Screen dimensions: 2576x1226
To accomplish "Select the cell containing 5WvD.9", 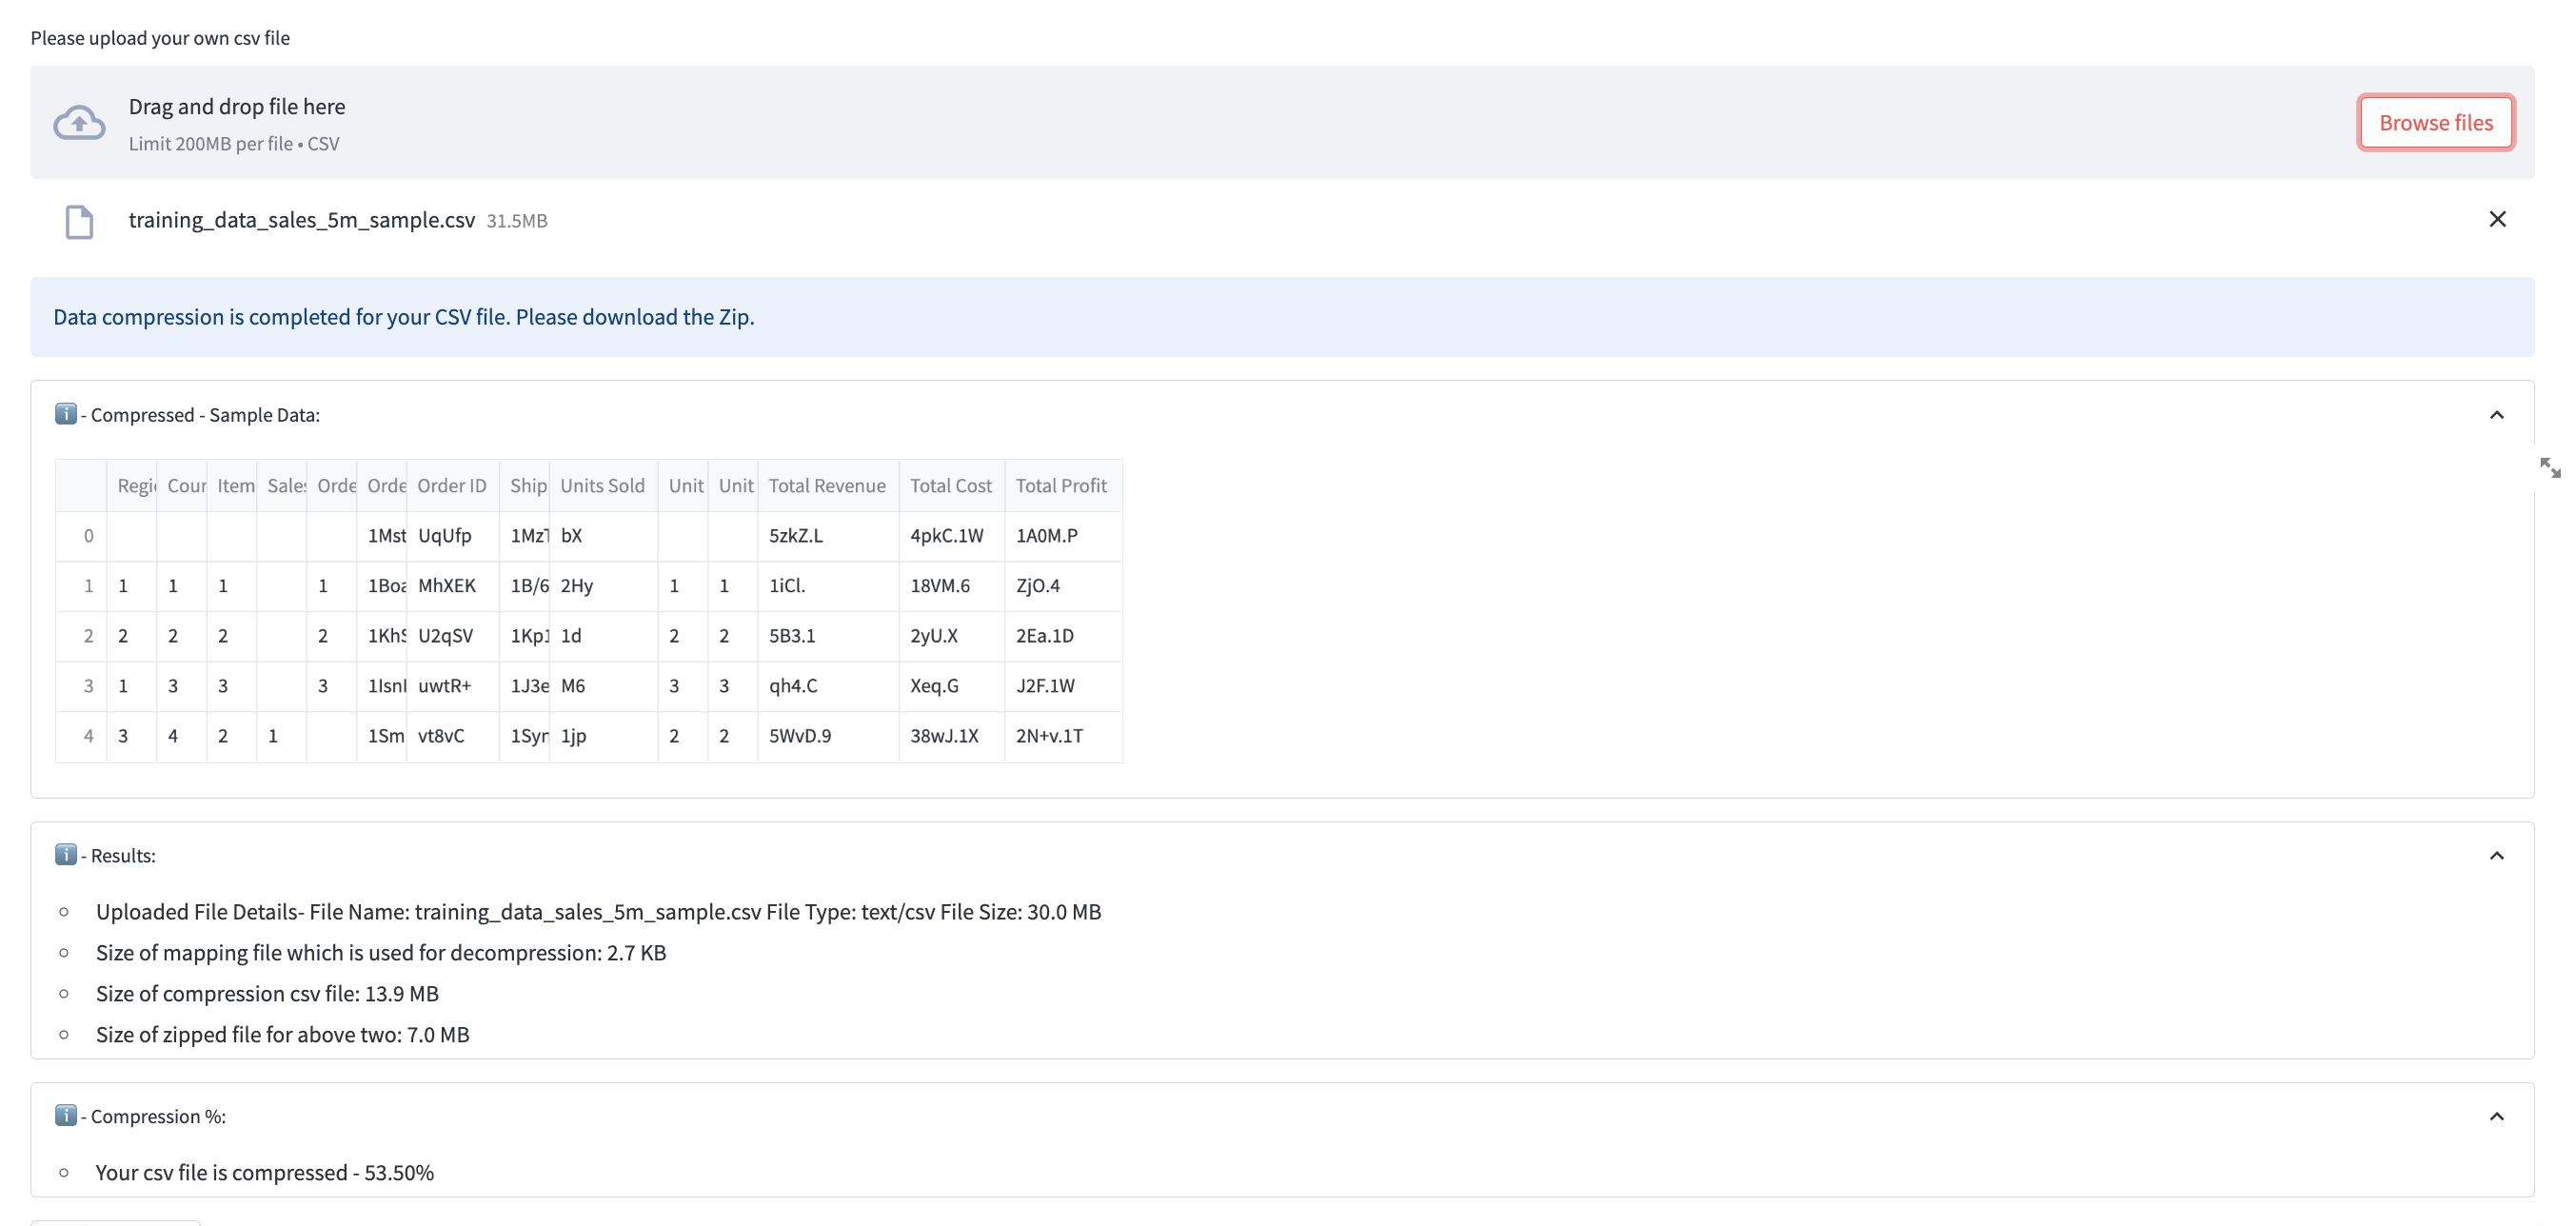I will pos(800,736).
